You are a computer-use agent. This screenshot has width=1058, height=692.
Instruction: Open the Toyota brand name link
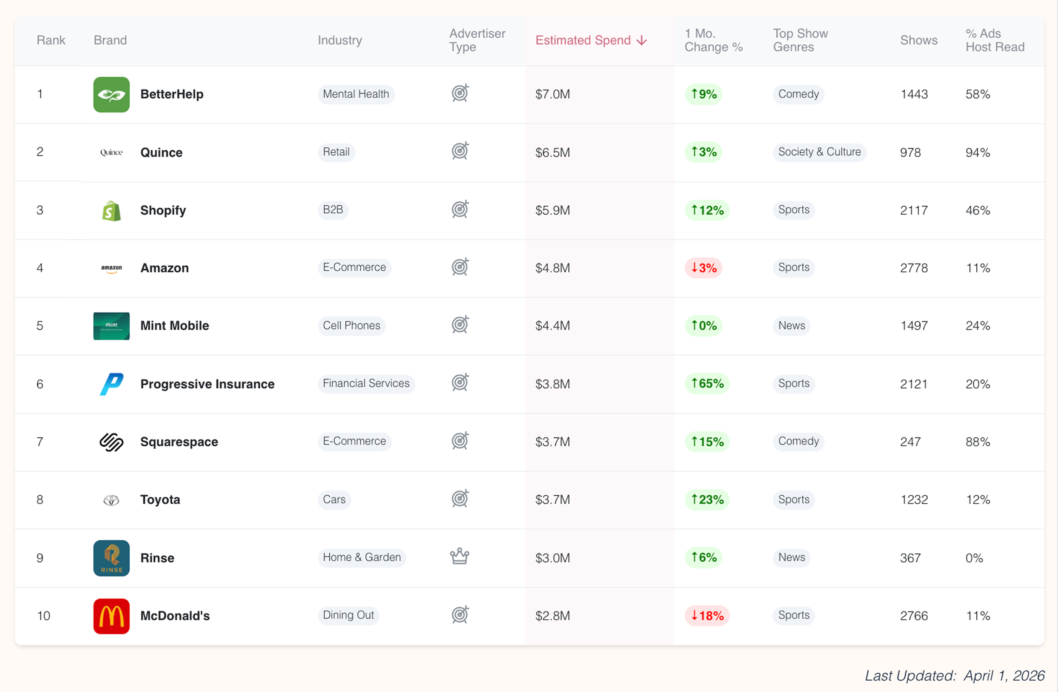point(160,500)
